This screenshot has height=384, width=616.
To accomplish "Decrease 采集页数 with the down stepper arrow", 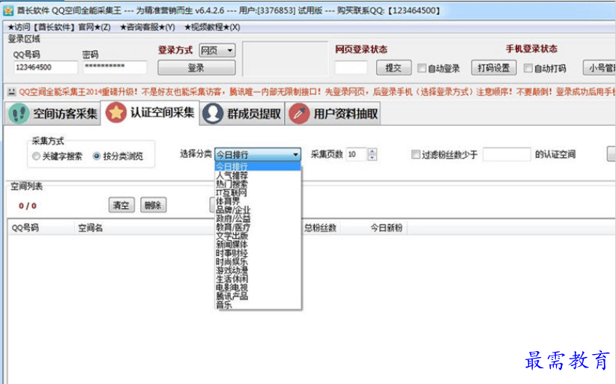I will [372, 157].
